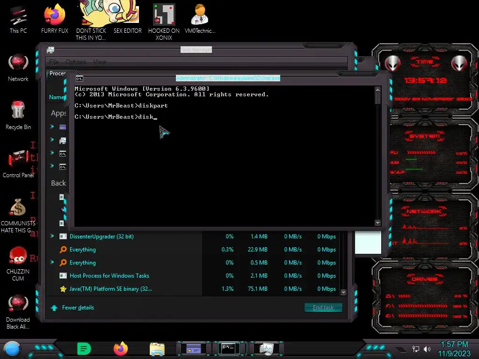The height and width of the screenshot is (359, 479).
Task: Open the taskbar clock showing 1:57 PM
Action: 454,349
